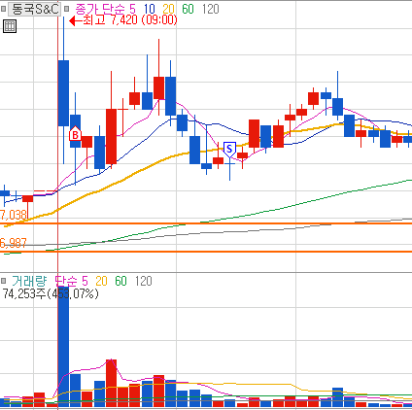Select the orange 20-period average label in price chart
This screenshot has width=412, height=410.
(x=168, y=9)
